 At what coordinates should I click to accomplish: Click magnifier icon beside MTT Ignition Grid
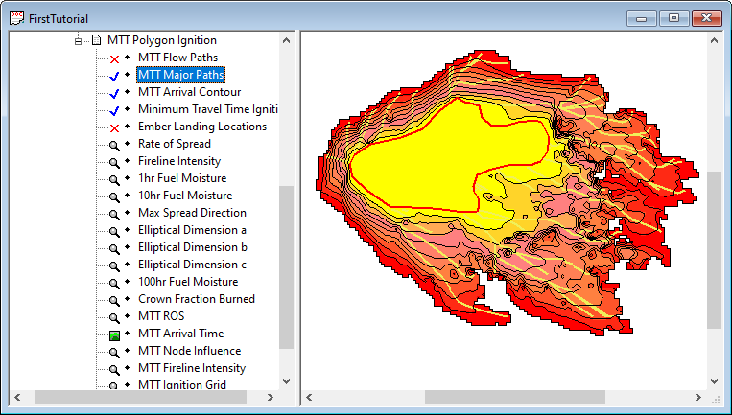(114, 385)
